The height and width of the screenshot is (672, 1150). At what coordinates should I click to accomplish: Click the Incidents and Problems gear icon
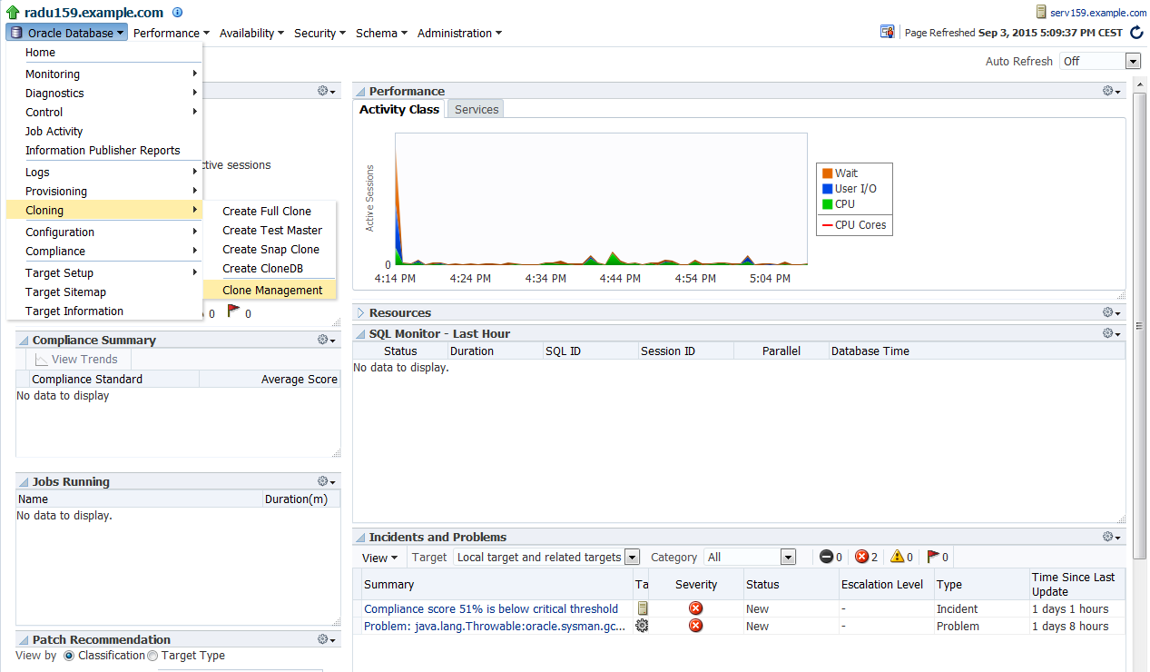(1111, 537)
